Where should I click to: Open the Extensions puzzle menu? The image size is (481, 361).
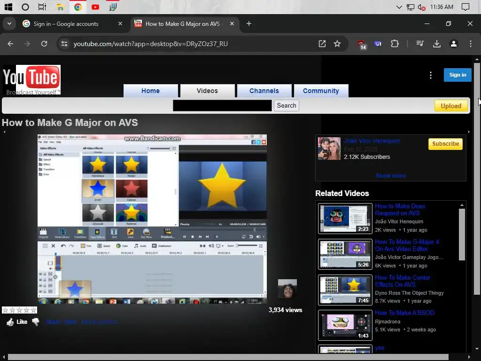(x=395, y=44)
